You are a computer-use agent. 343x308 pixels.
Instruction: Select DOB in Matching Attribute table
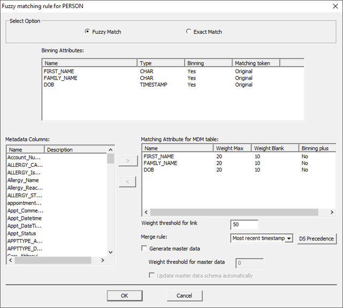tap(239, 170)
